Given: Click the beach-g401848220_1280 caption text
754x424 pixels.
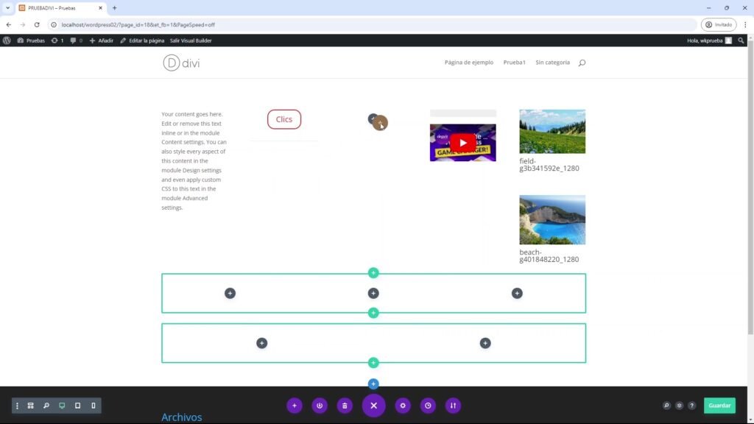Looking at the screenshot, I should click(549, 255).
